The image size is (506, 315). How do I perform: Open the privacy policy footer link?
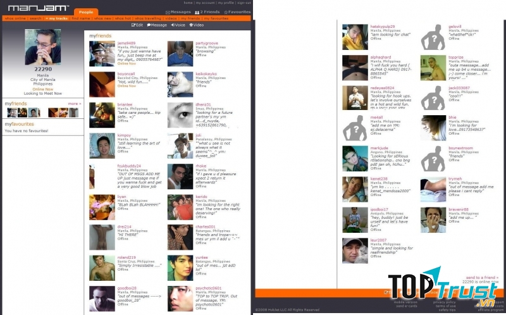tap(445, 302)
